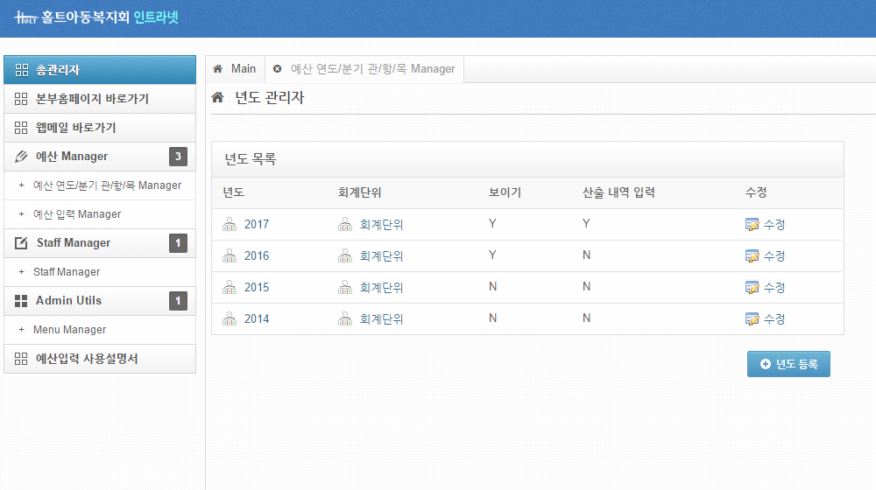This screenshot has height=490, width=876.
Task: Click the 수정 link for year 2016
Action: [x=774, y=256]
